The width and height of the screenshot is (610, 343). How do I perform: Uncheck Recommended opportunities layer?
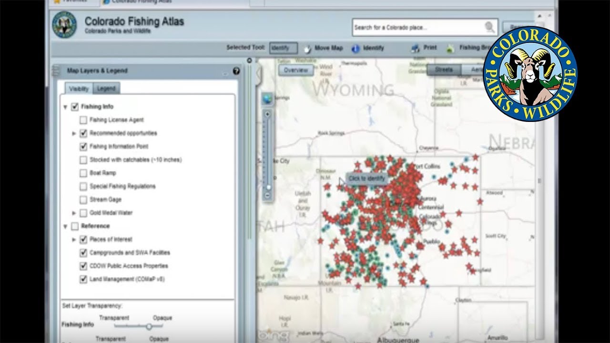(83, 133)
